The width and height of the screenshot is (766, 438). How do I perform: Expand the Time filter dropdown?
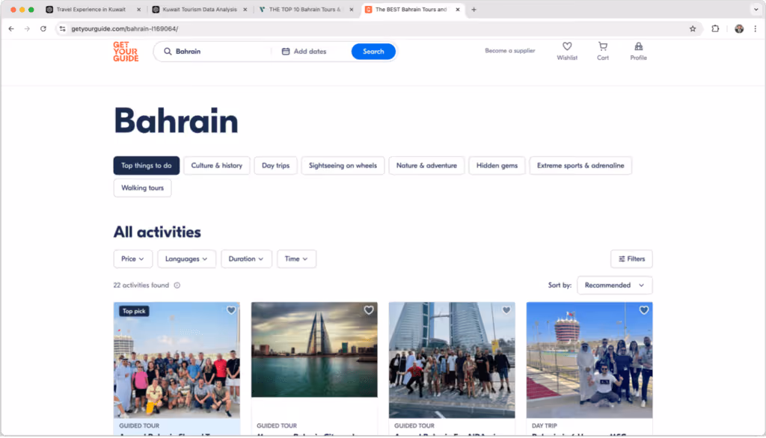pos(296,259)
